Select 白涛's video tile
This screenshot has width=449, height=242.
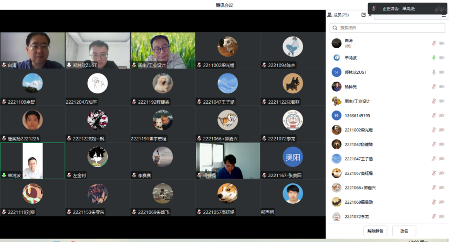point(33,50)
